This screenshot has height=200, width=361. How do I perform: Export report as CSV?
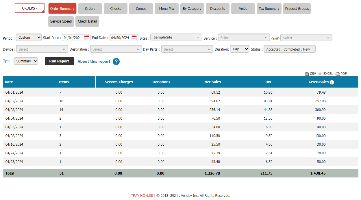pyautogui.click(x=311, y=74)
